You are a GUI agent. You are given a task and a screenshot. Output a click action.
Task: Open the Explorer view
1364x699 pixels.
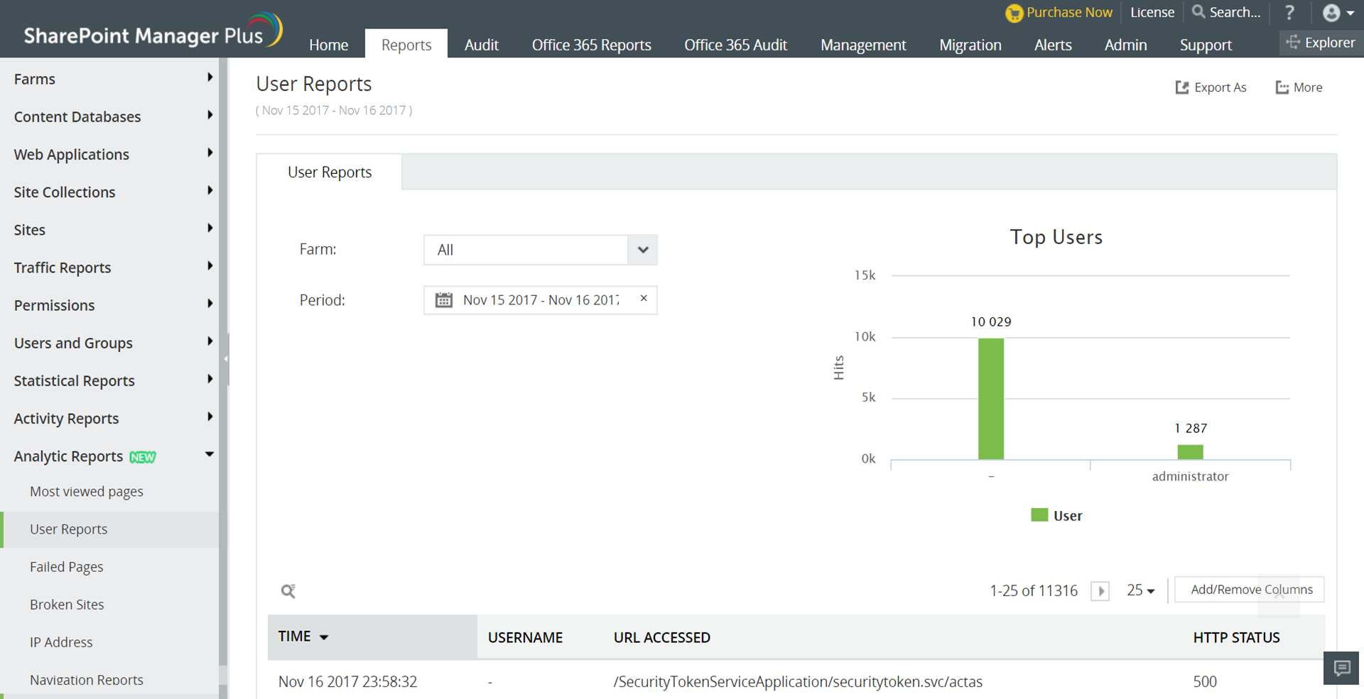[x=1321, y=43]
